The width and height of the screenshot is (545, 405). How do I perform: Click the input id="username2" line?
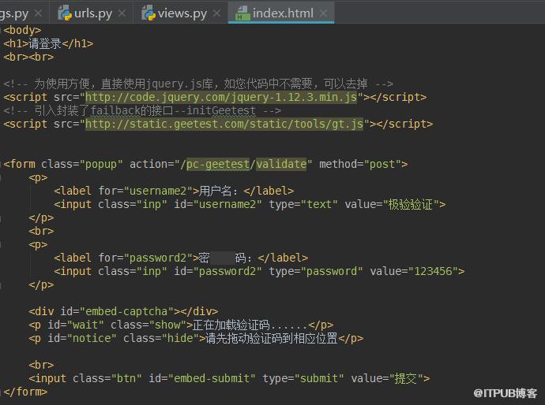(x=250, y=204)
